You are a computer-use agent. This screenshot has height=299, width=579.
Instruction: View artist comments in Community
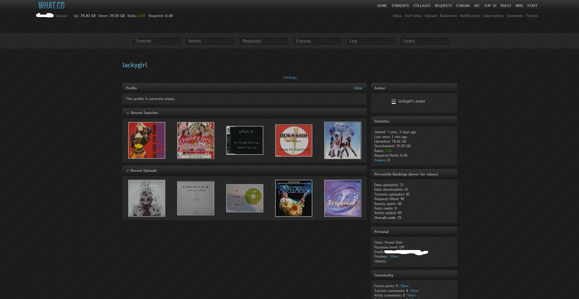pos(411,295)
